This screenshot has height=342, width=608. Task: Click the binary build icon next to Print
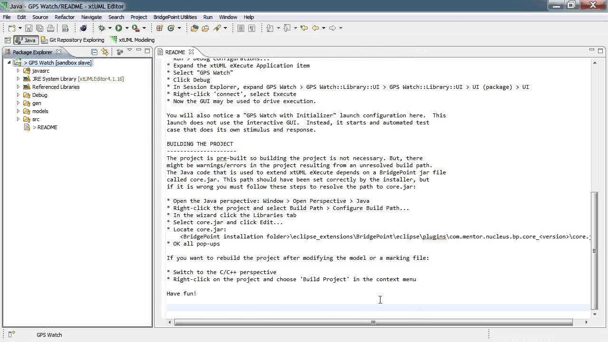click(65, 28)
